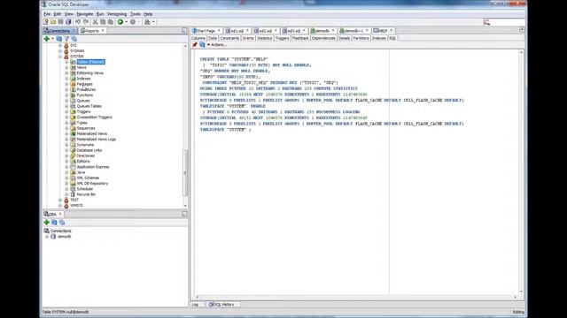The image size is (567, 318).
Task: Click the green plus icon in DBA panel
Action: click(47, 223)
